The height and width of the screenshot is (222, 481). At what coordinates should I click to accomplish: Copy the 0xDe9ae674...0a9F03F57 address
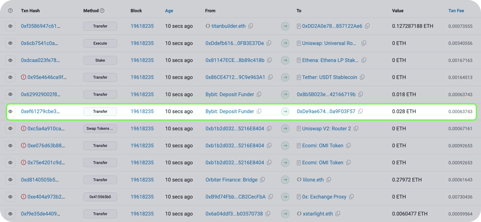[x=360, y=111]
